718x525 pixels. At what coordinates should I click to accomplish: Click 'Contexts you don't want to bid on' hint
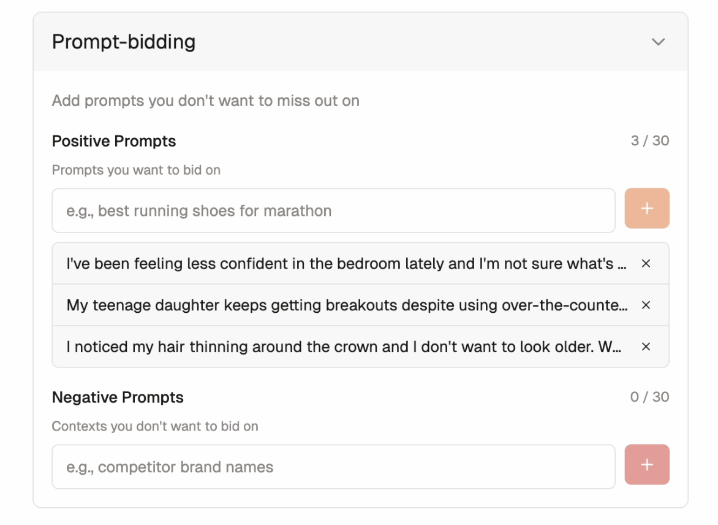coord(155,427)
